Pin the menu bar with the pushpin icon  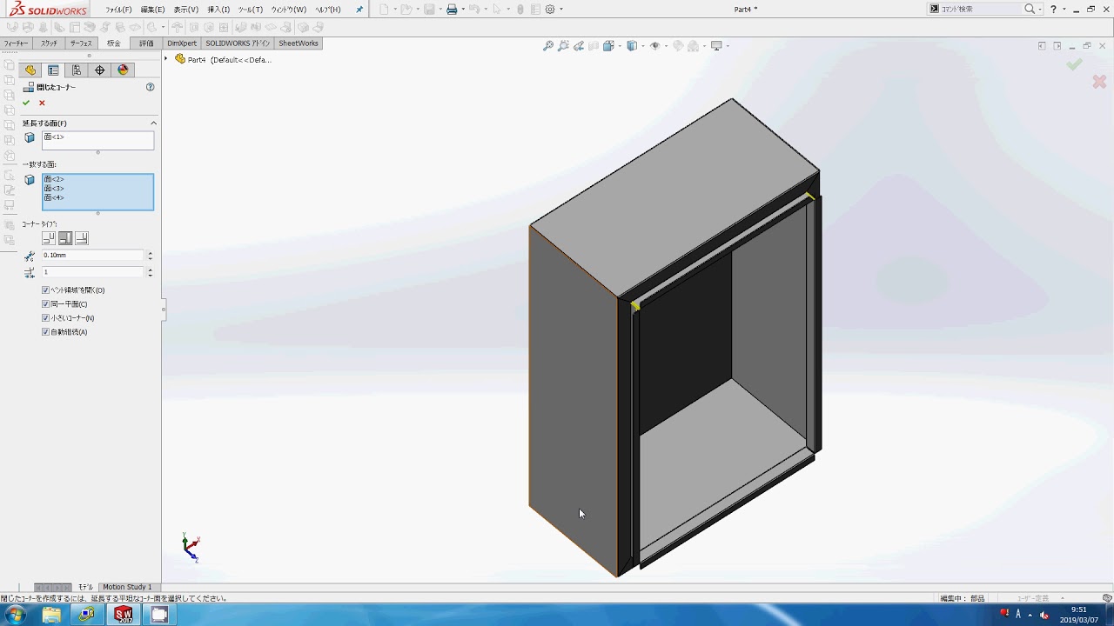pyautogui.click(x=359, y=10)
